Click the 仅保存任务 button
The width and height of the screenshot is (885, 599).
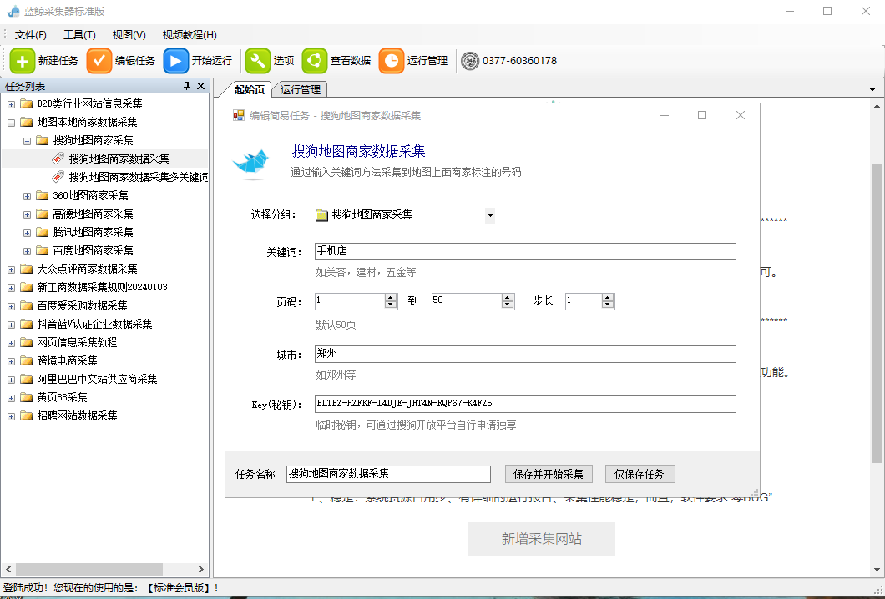coord(640,474)
